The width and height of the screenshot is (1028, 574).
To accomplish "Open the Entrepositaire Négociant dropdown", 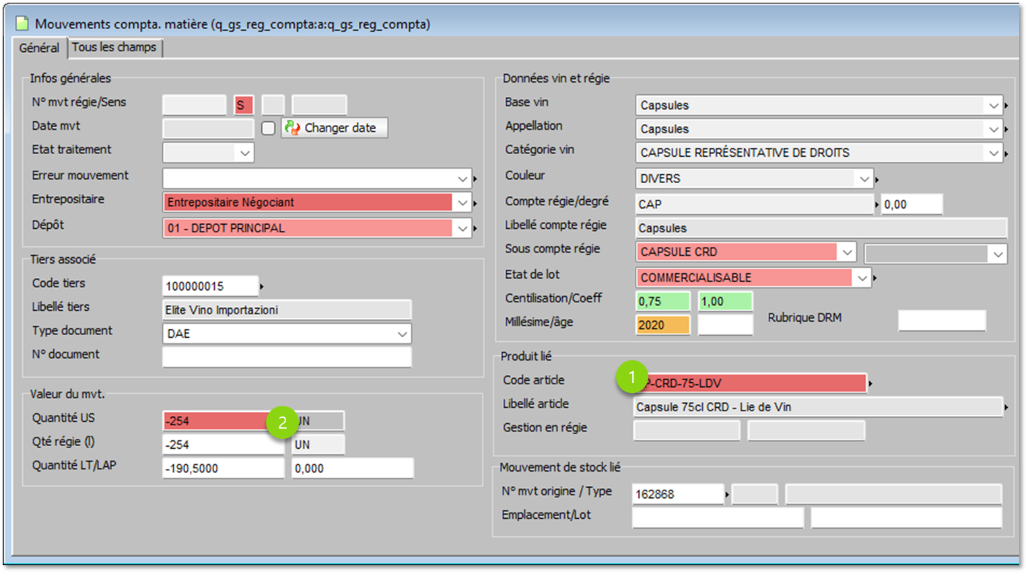I will 462,203.
